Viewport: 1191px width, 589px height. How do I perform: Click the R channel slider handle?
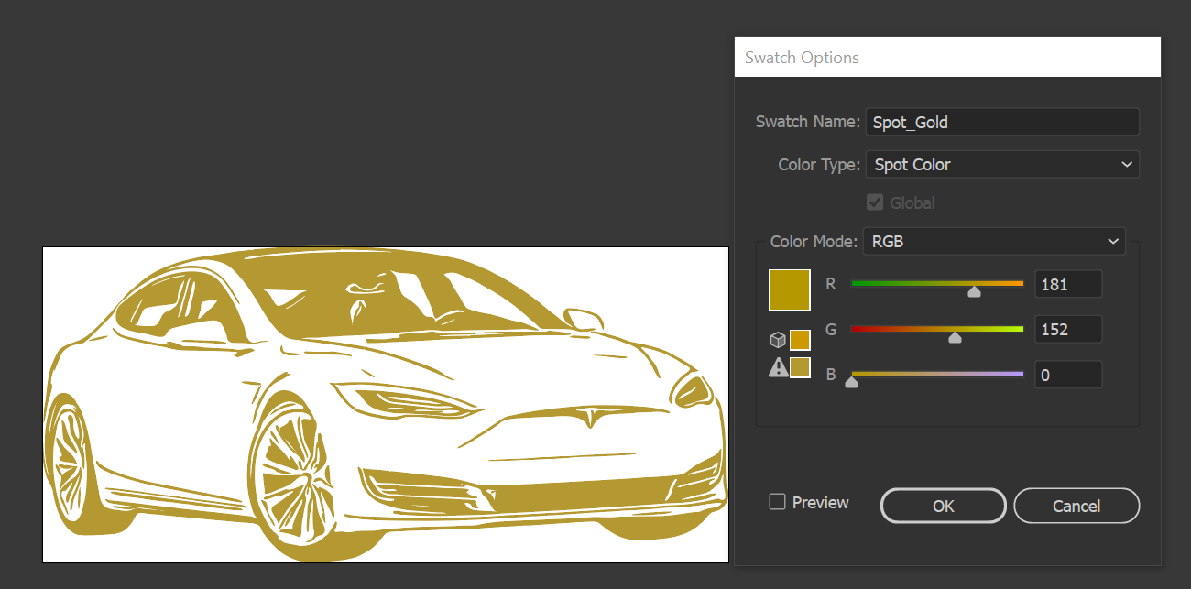pyautogui.click(x=975, y=292)
